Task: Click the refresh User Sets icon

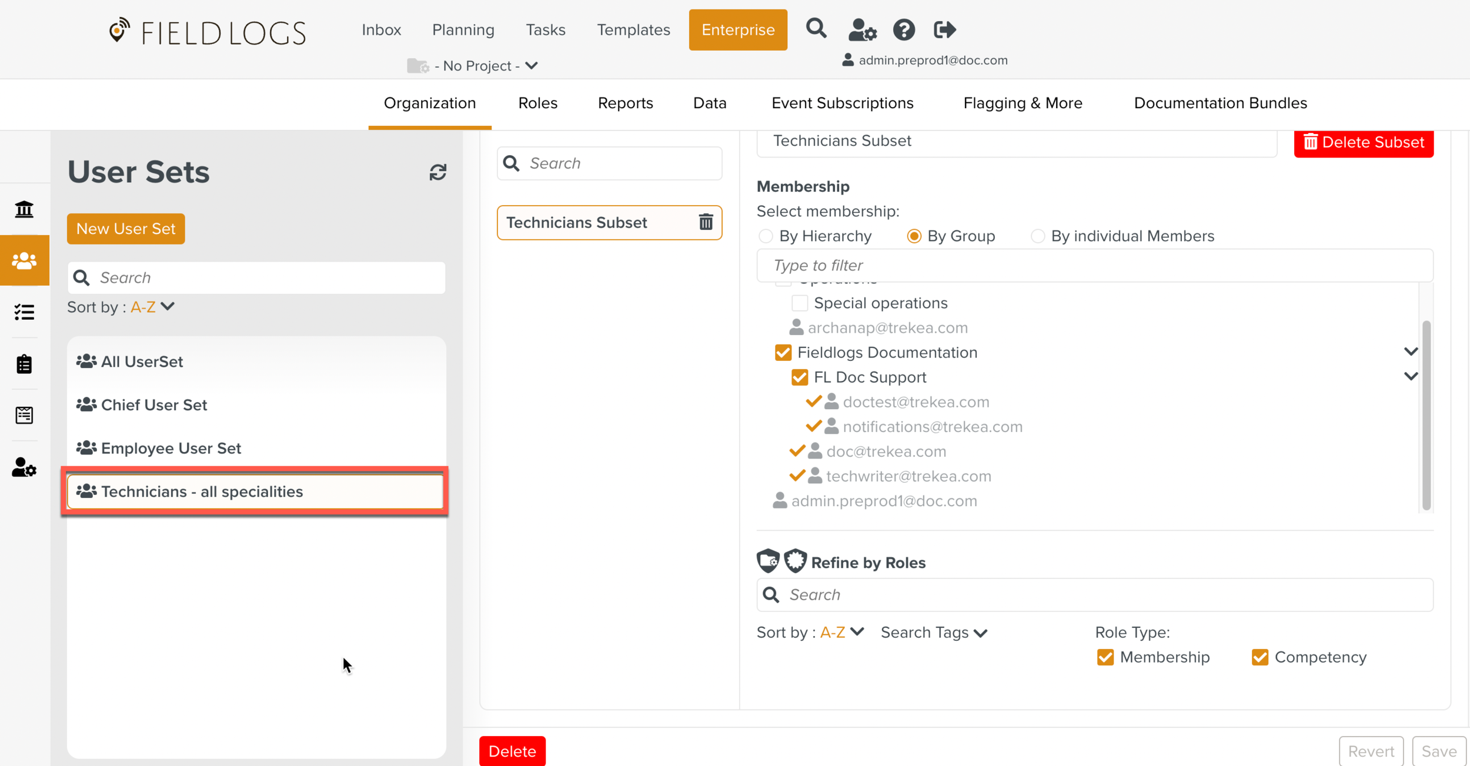Action: [437, 172]
